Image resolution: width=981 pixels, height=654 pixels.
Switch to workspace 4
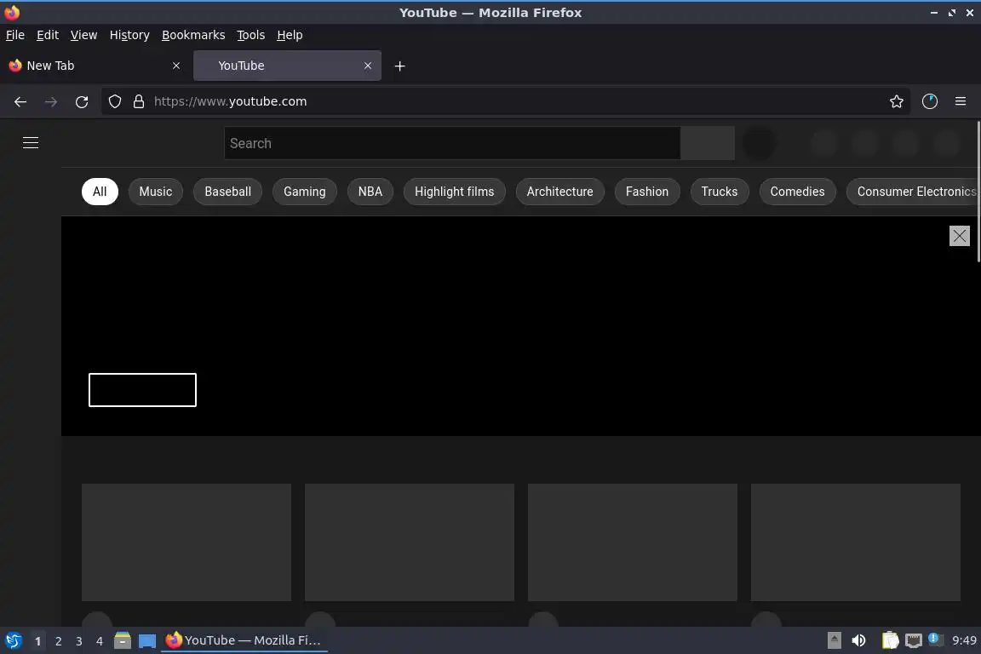100,641
